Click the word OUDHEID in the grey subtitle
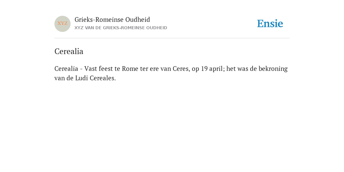Image resolution: width=344 pixels, height=172 pixels. click(x=157, y=28)
